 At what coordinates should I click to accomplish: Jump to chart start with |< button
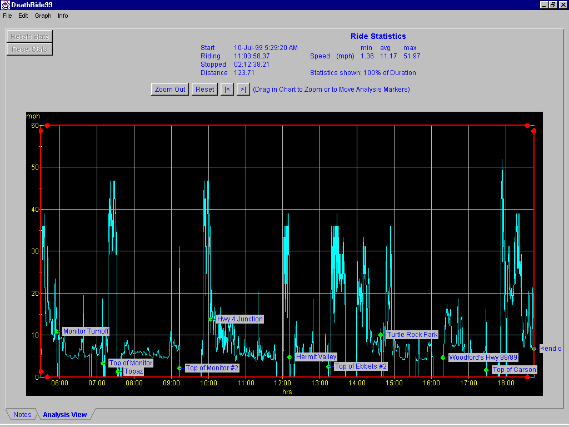click(227, 90)
